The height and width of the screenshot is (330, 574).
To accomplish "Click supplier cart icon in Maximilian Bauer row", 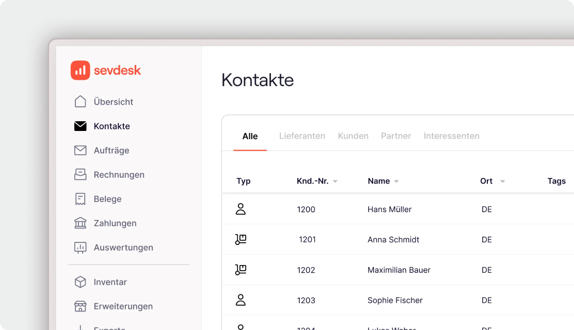I will tap(241, 270).
